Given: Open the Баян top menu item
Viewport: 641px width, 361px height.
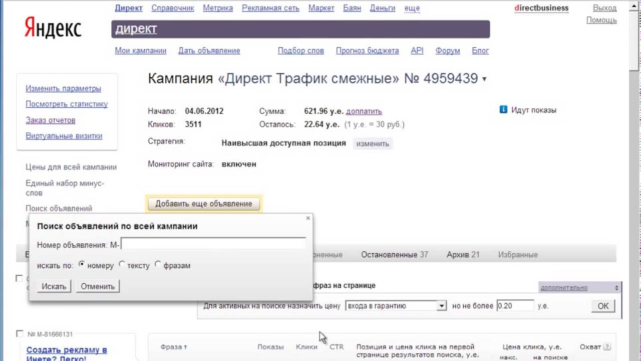Looking at the screenshot, I should 352,8.
